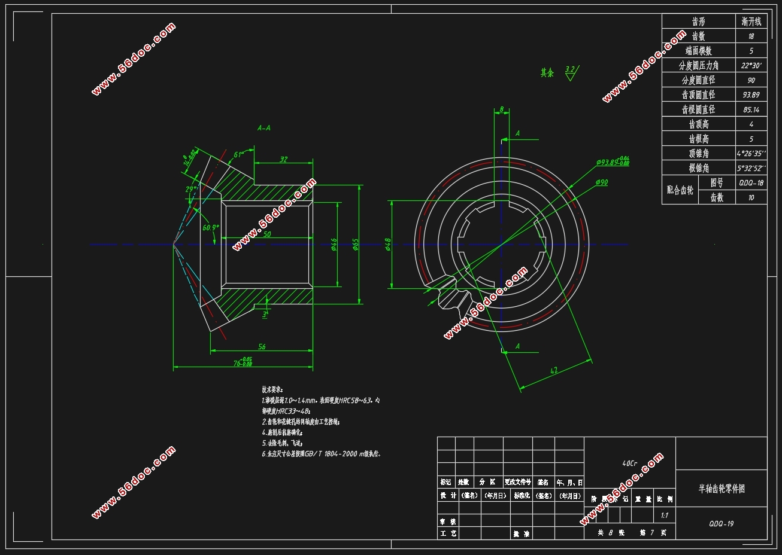Select the QDQ-18 mating gear drawing number

751,182
